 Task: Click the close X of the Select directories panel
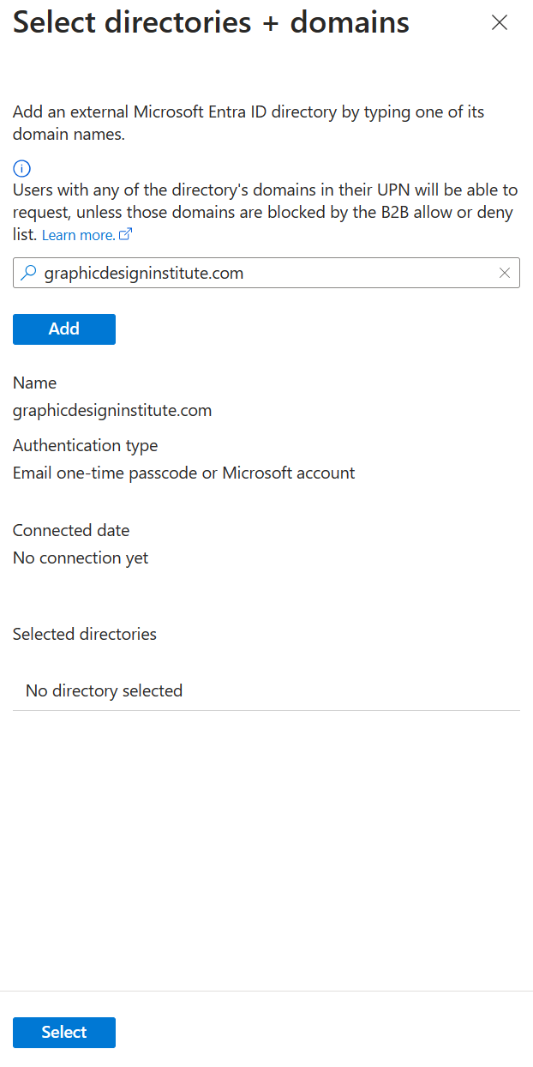(500, 22)
